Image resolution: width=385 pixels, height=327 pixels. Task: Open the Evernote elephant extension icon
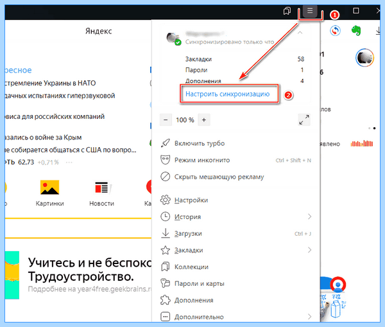tap(356, 31)
